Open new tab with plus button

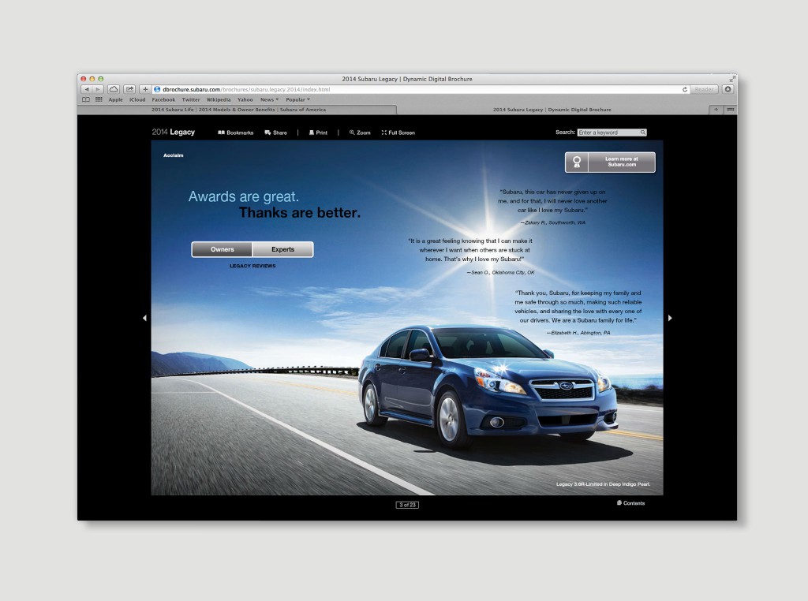click(x=716, y=110)
